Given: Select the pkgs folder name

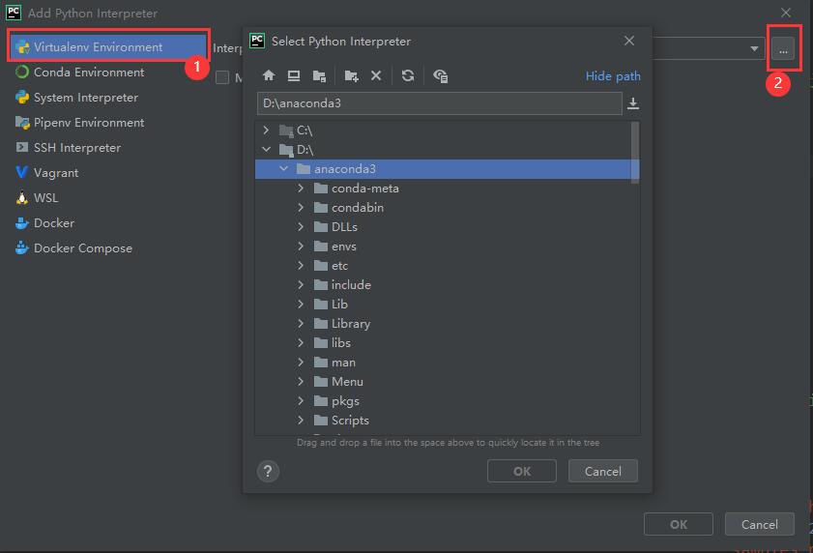Looking at the screenshot, I should point(345,401).
